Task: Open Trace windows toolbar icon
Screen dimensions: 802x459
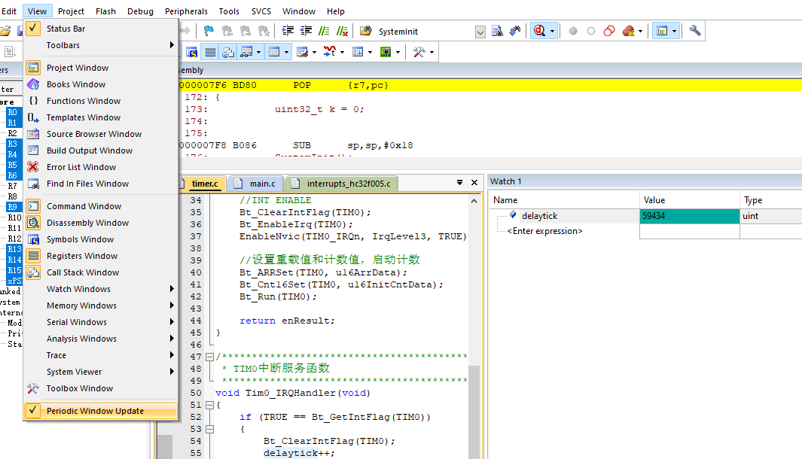Action: 358,52
